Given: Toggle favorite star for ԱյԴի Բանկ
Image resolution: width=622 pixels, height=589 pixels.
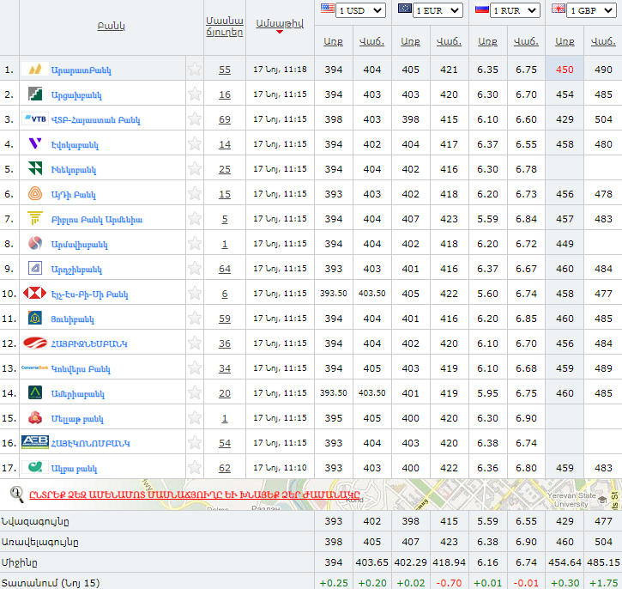Looking at the screenshot, I should (195, 194).
